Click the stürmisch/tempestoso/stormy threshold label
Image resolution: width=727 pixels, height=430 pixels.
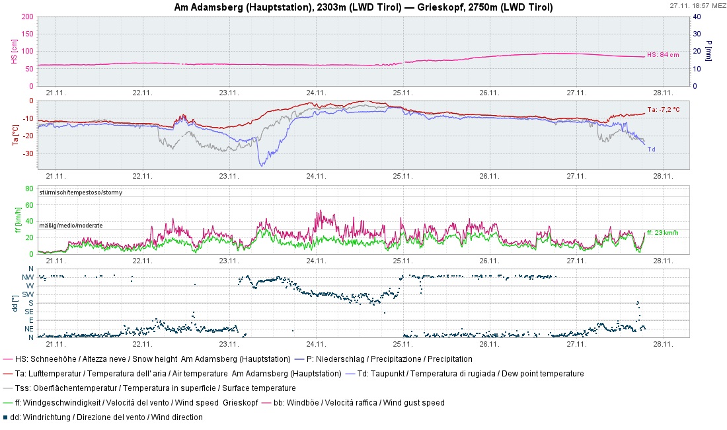point(81,193)
